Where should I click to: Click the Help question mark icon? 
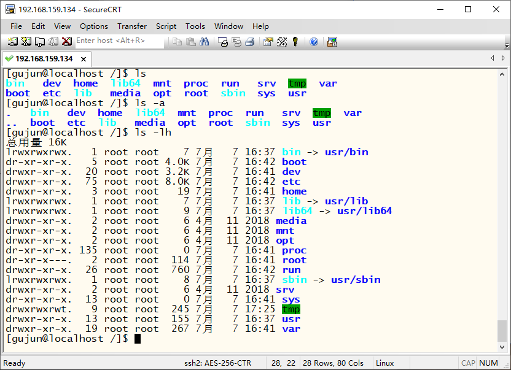click(x=314, y=41)
